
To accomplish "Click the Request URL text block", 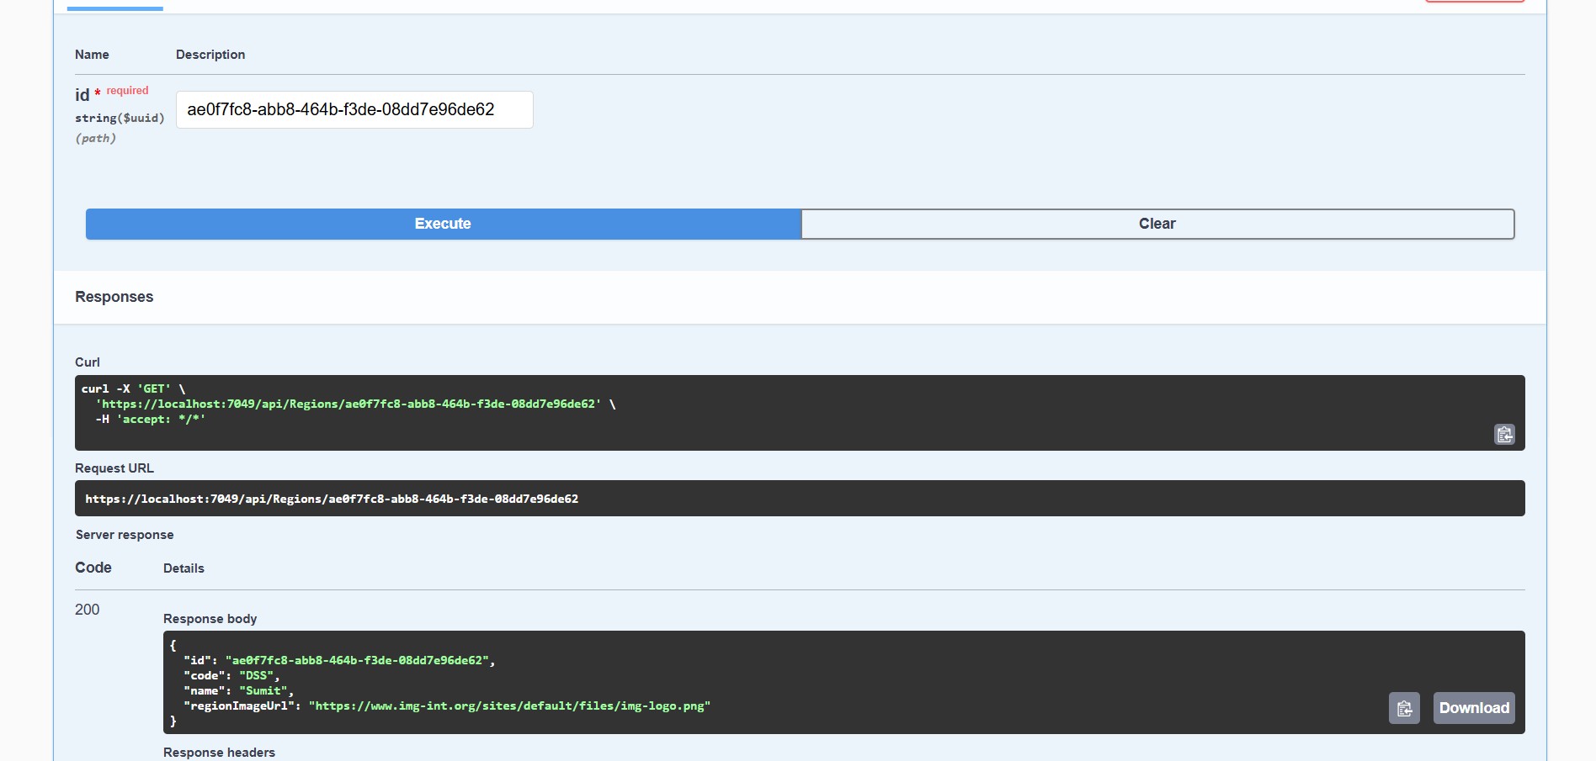I will (x=332, y=499).
